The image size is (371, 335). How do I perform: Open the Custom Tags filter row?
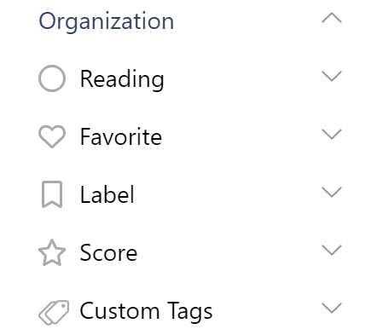[190, 312]
